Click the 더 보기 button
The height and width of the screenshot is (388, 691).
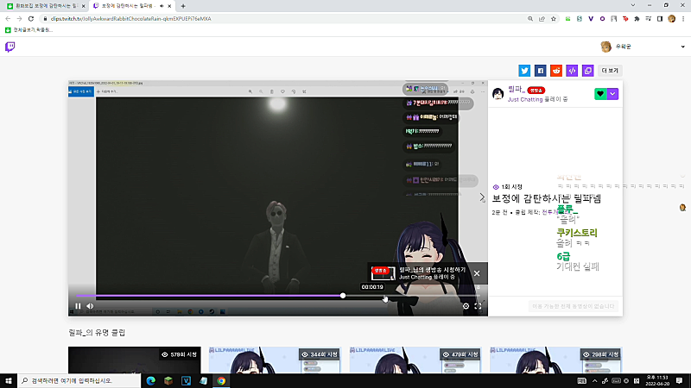(x=610, y=71)
